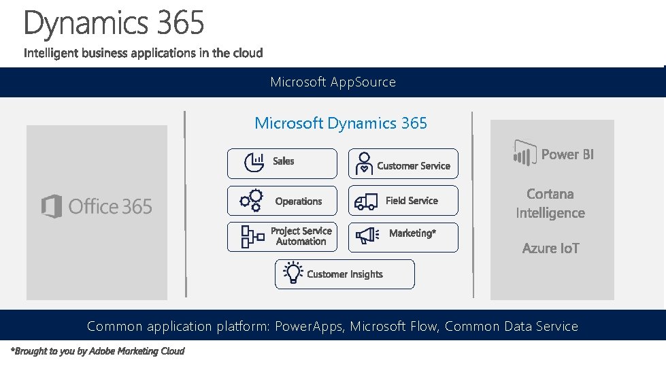
Task: Click the Dynamics 365 main title
Action: [114, 23]
